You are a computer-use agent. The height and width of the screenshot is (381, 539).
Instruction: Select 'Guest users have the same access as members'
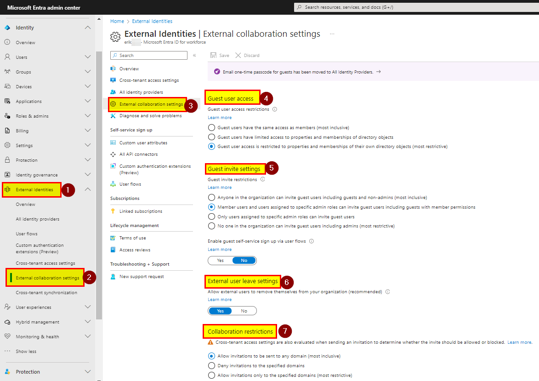(x=211, y=127)
